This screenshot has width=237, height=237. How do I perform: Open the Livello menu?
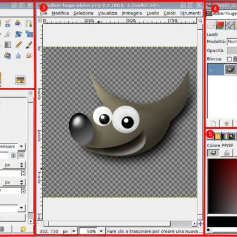tap(153, 13)
